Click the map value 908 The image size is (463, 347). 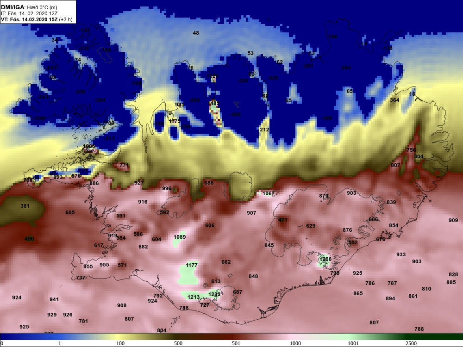(x=122, y=306)
